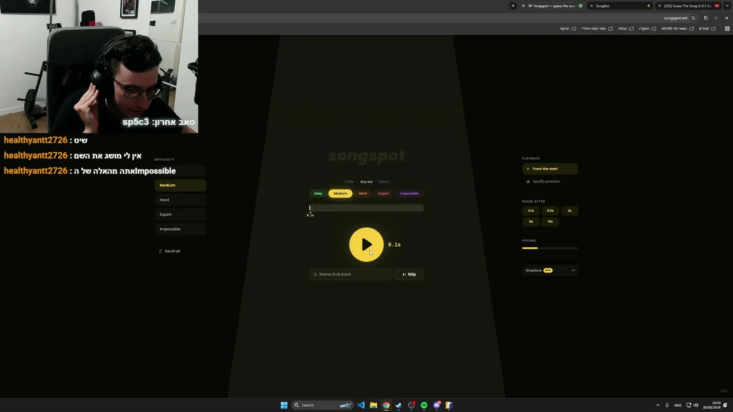The height and width of the screenshot is (412, 733).
Task: Click the song snippet progress bar
Action: 366,208
